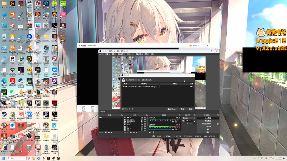Open scene filters from Scenes dock toolbar
The width and height of the screenshot is (287, 161).
tap(105, 132)
